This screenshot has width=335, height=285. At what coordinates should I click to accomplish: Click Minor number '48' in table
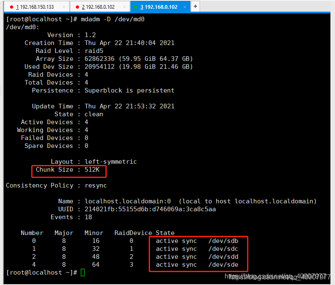click(96, 257)
